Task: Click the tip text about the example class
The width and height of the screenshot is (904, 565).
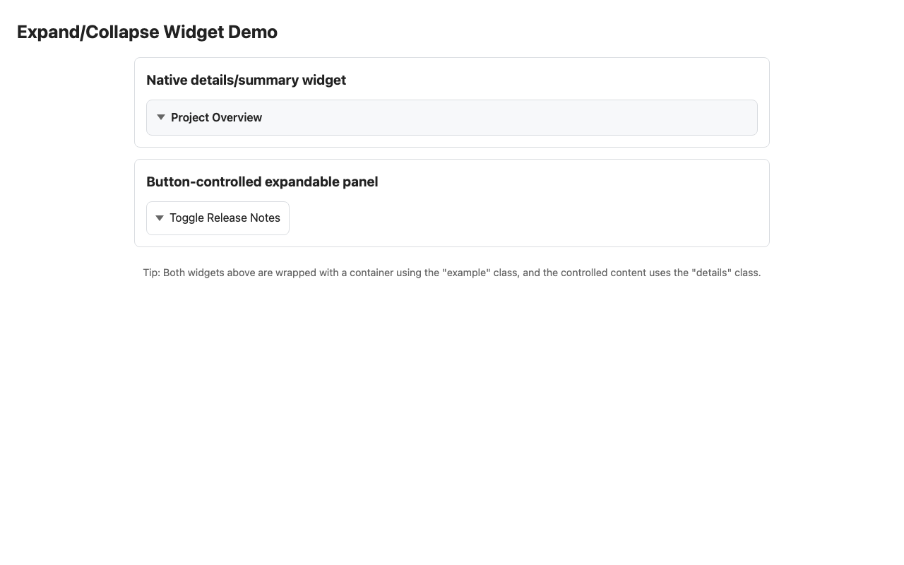Action: tap(452, 272)
